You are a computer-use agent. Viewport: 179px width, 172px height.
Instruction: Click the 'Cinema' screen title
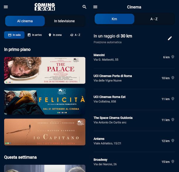(x=134, y=7)
